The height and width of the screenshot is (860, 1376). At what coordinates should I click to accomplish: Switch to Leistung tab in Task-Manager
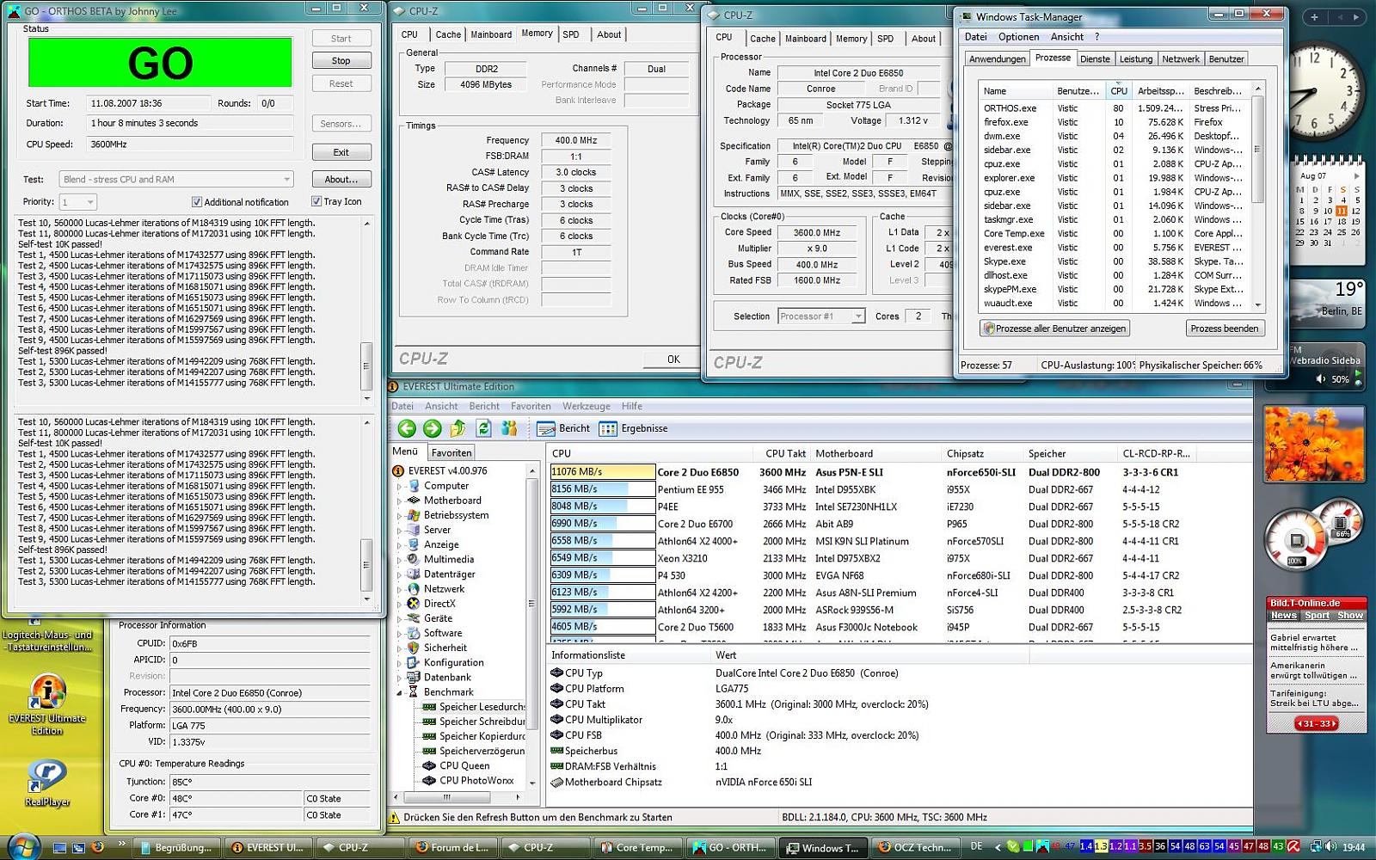click(1135, 59)
